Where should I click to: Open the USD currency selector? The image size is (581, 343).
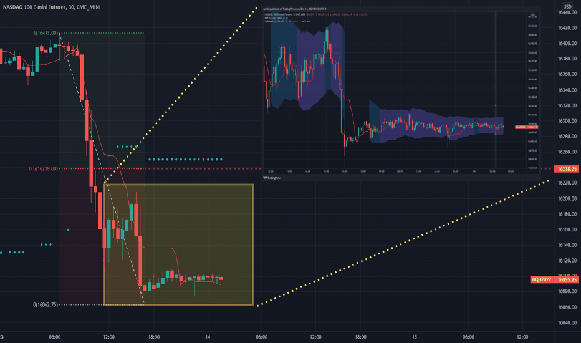(x=567, y=6)
